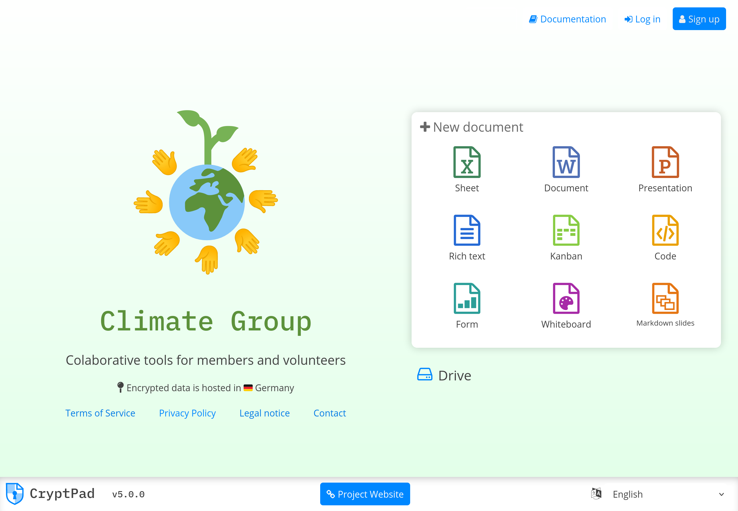The image size is (738, 511).
Task: Select Log in from the top bar
Action: tap(642, 19)
